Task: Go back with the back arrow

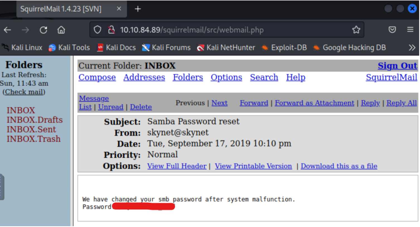Action: (8, 30)
